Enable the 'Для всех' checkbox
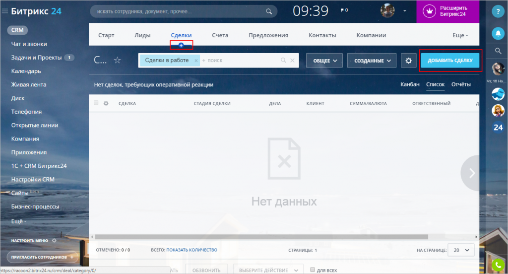The width and height of the screenshot is (508, 274). [x=313, y=270]
